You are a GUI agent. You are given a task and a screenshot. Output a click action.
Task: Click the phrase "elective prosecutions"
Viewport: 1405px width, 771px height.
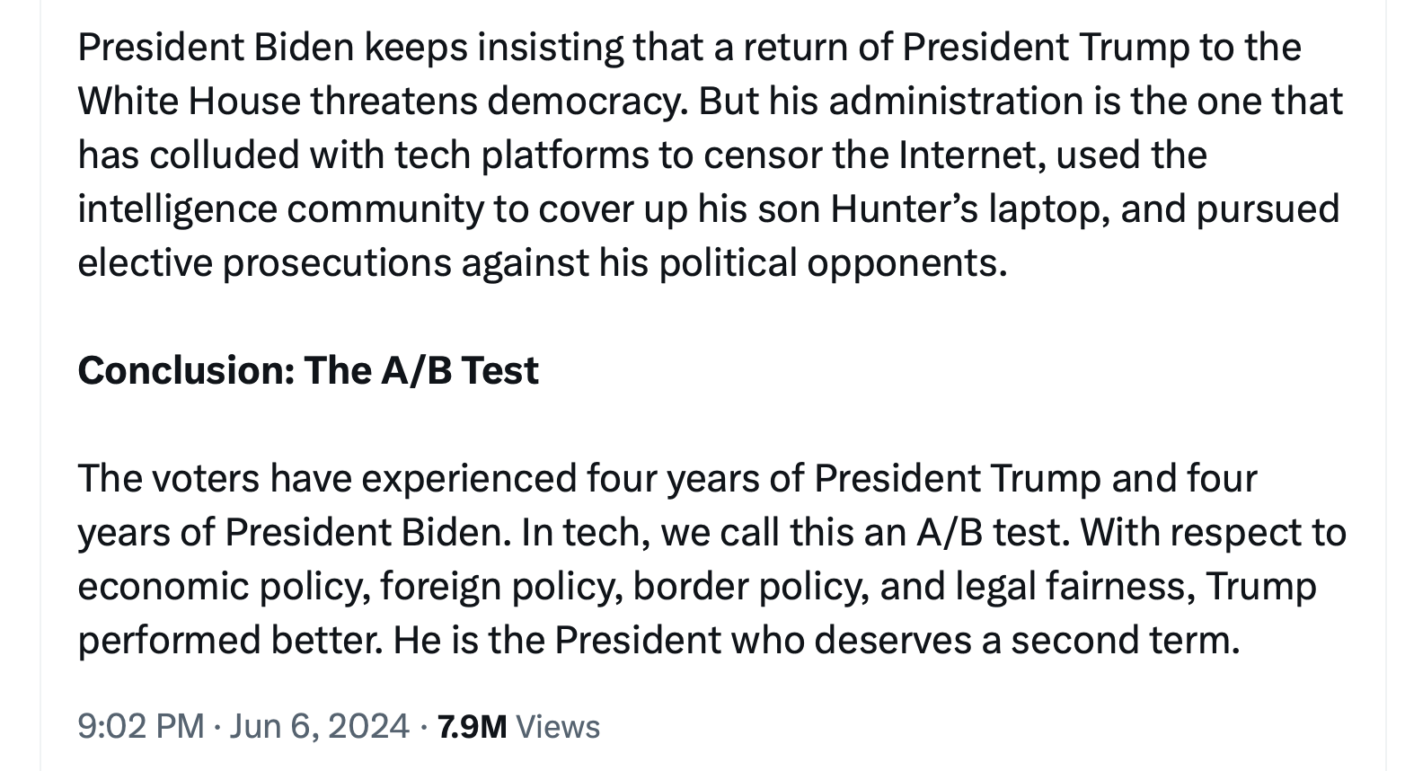264,262
